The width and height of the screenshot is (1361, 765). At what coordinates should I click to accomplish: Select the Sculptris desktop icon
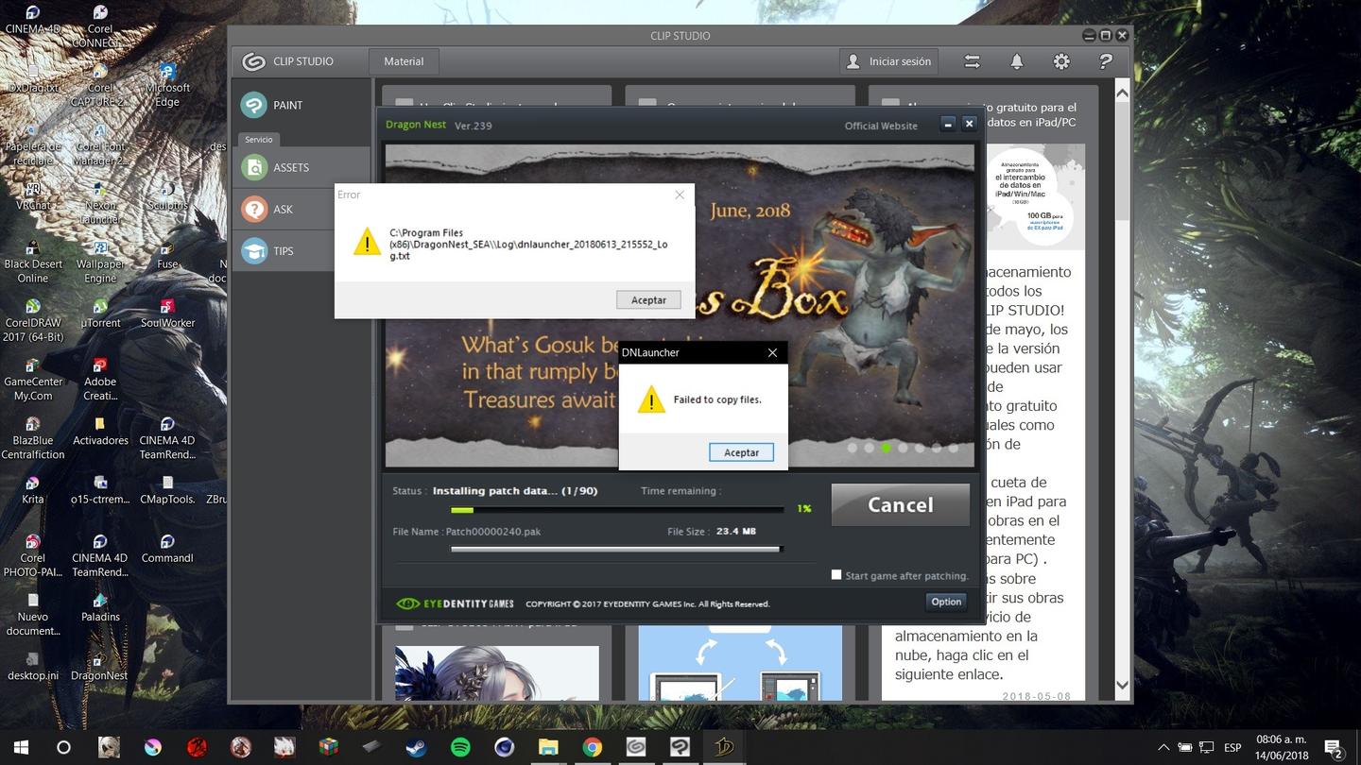[167, 195]
